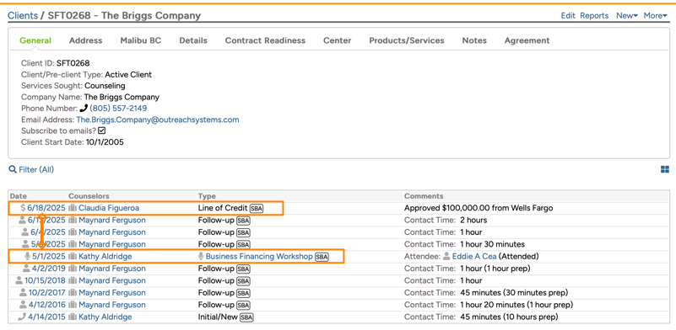Switch to the Contract Readiness tab
Viewport: 676px width, 330px height.
coord(265,40)
